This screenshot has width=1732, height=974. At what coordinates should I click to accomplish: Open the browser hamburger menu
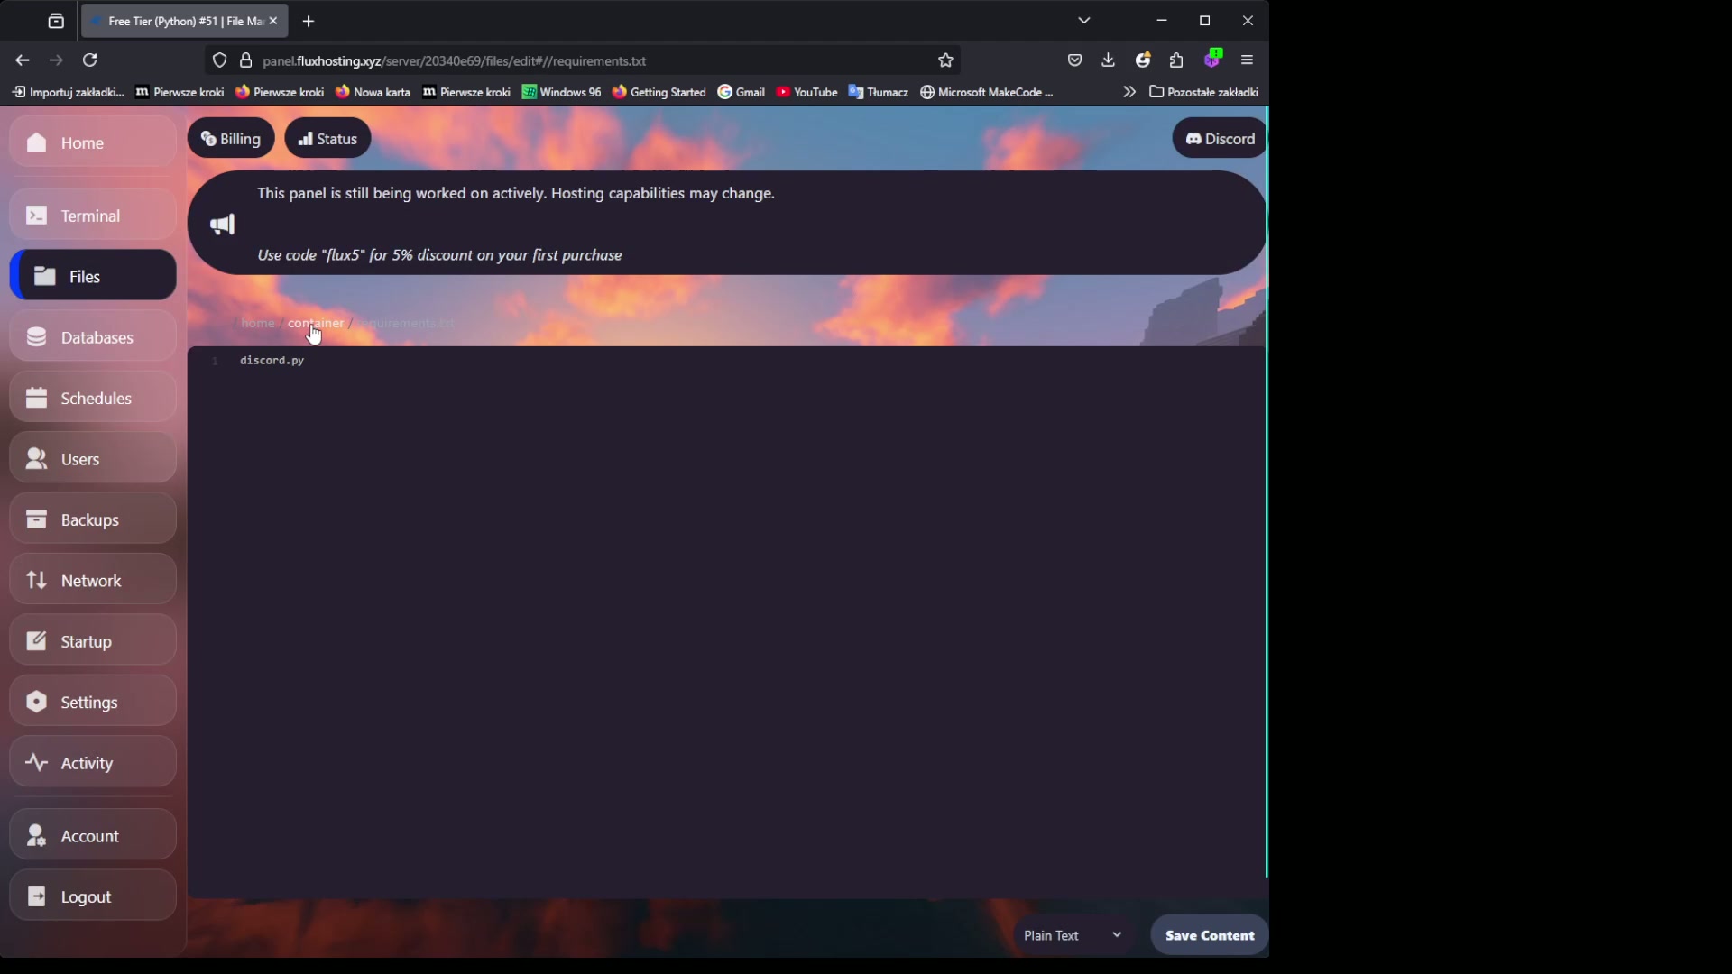point(1248,60)
